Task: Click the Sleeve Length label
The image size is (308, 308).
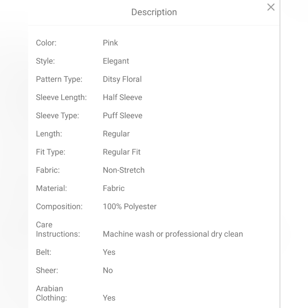Action: (x=61, y=97)
